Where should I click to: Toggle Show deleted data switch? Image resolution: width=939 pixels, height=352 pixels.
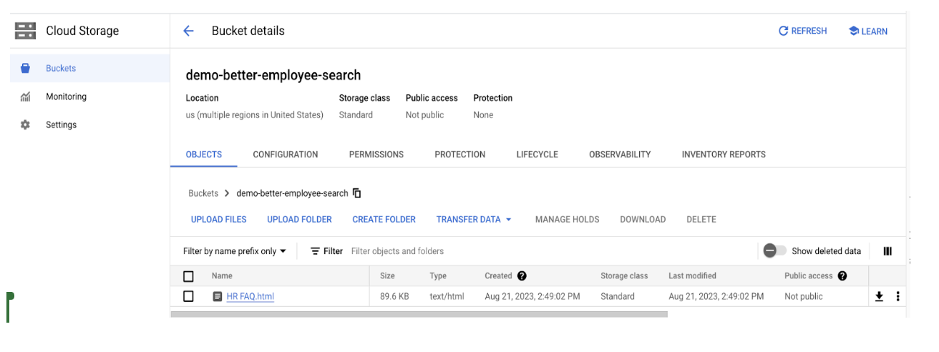774,251
